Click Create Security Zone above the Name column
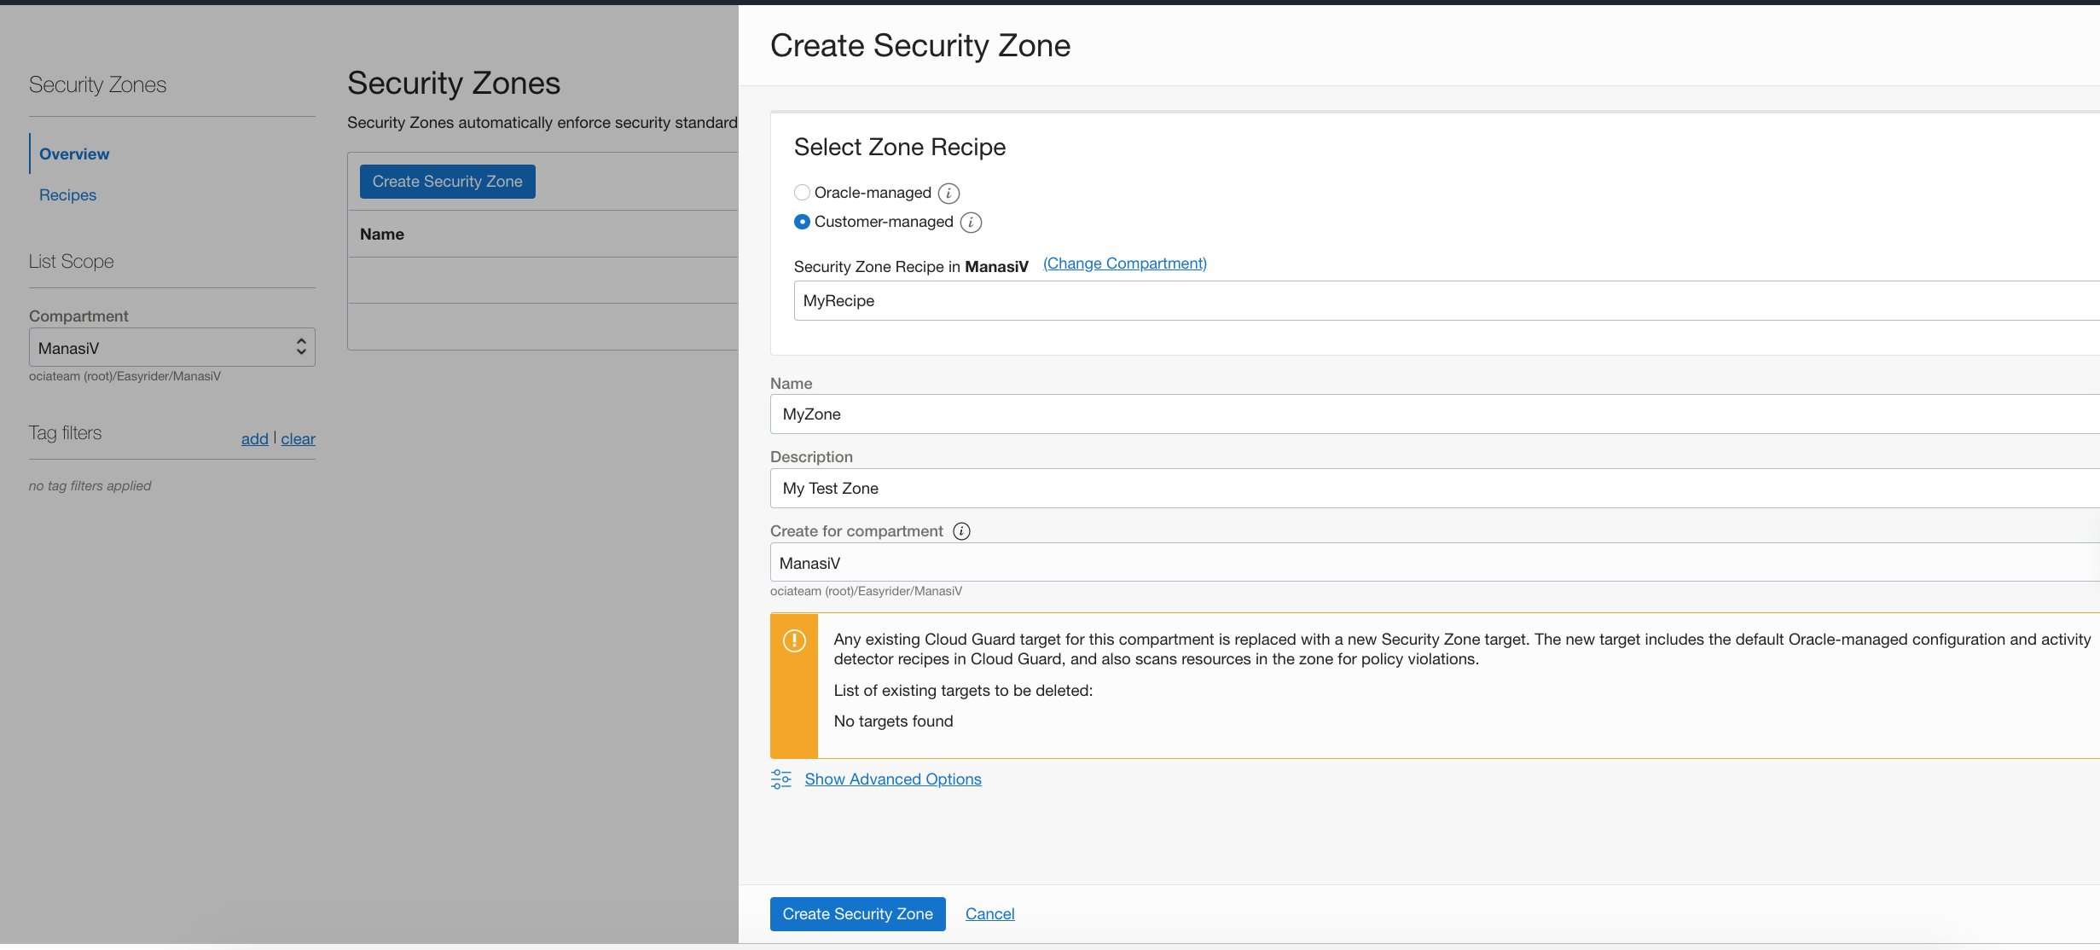 pyautogui.click(x=447, y=181)
